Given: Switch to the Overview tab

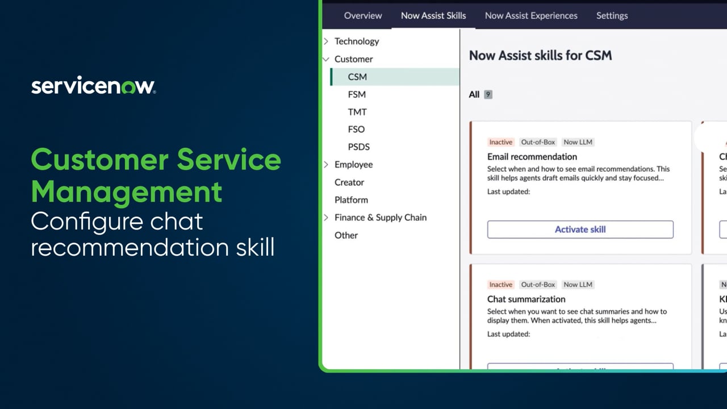Looking at the screenshot, I should pyautogui.click(x=362, y=15).
